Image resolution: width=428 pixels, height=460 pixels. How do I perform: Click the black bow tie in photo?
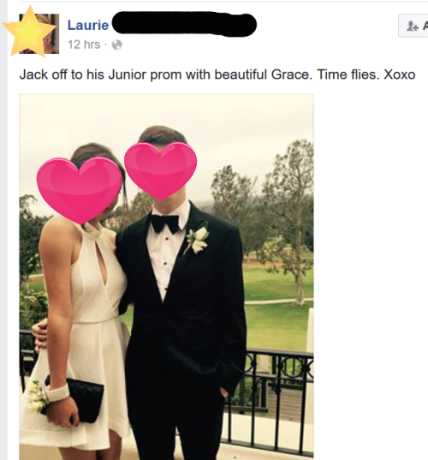coord(164,224)
